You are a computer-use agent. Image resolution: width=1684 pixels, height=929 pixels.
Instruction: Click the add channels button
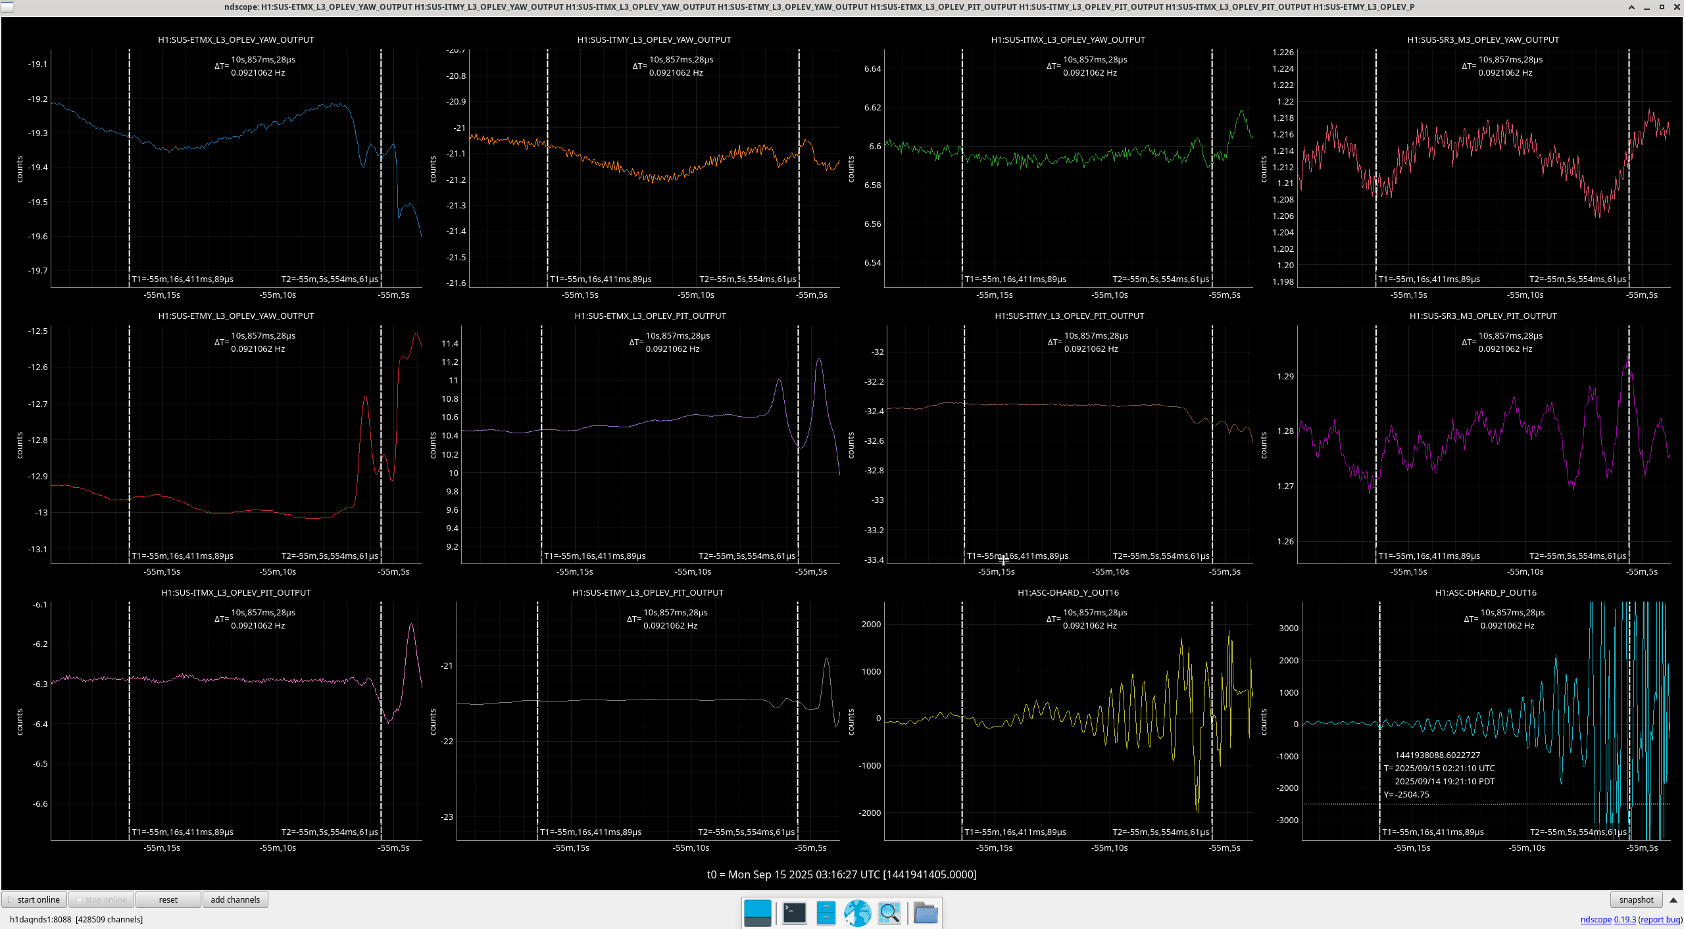[x=235, y=899]
